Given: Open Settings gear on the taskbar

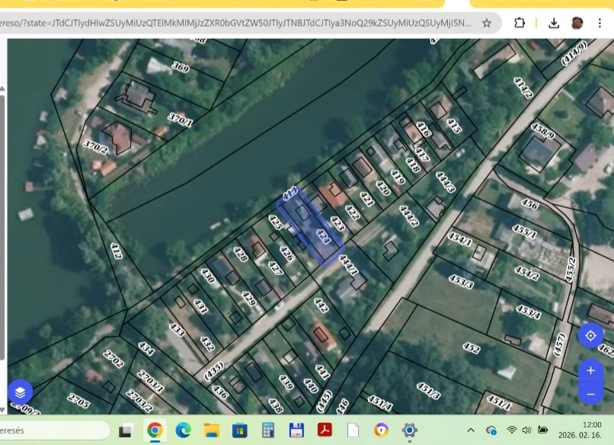Looking at the screenshot, I should (409, 430).
